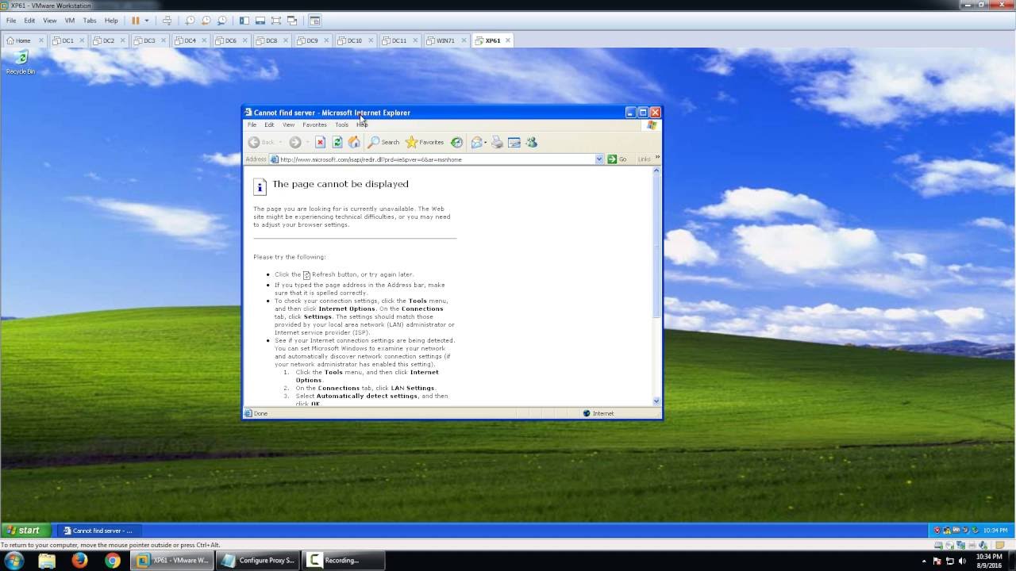Open Firefox from Windows taskbar
This screenshot has width=1016, height=571.
pyautogui.click(x=79, y=560)
